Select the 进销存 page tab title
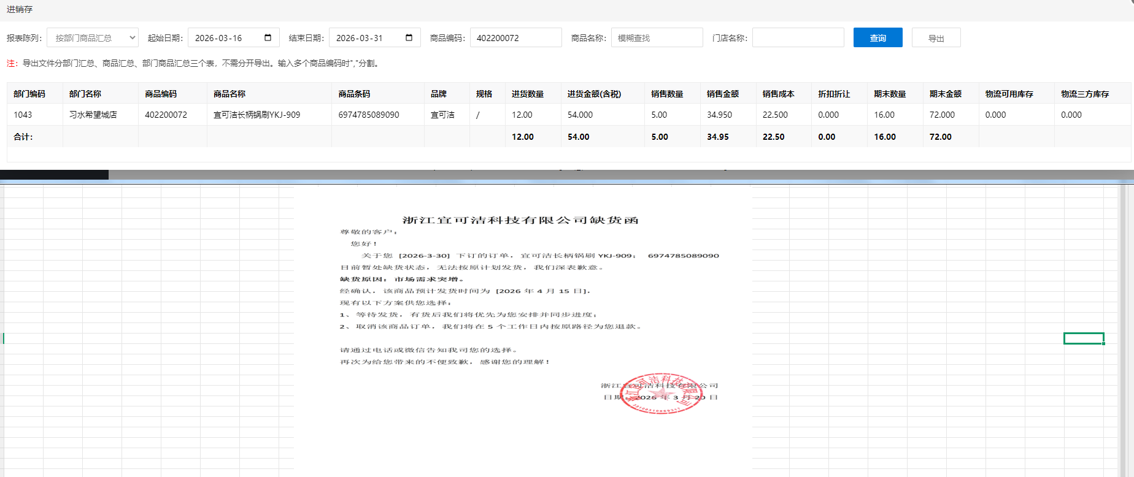 click(20, 10)
